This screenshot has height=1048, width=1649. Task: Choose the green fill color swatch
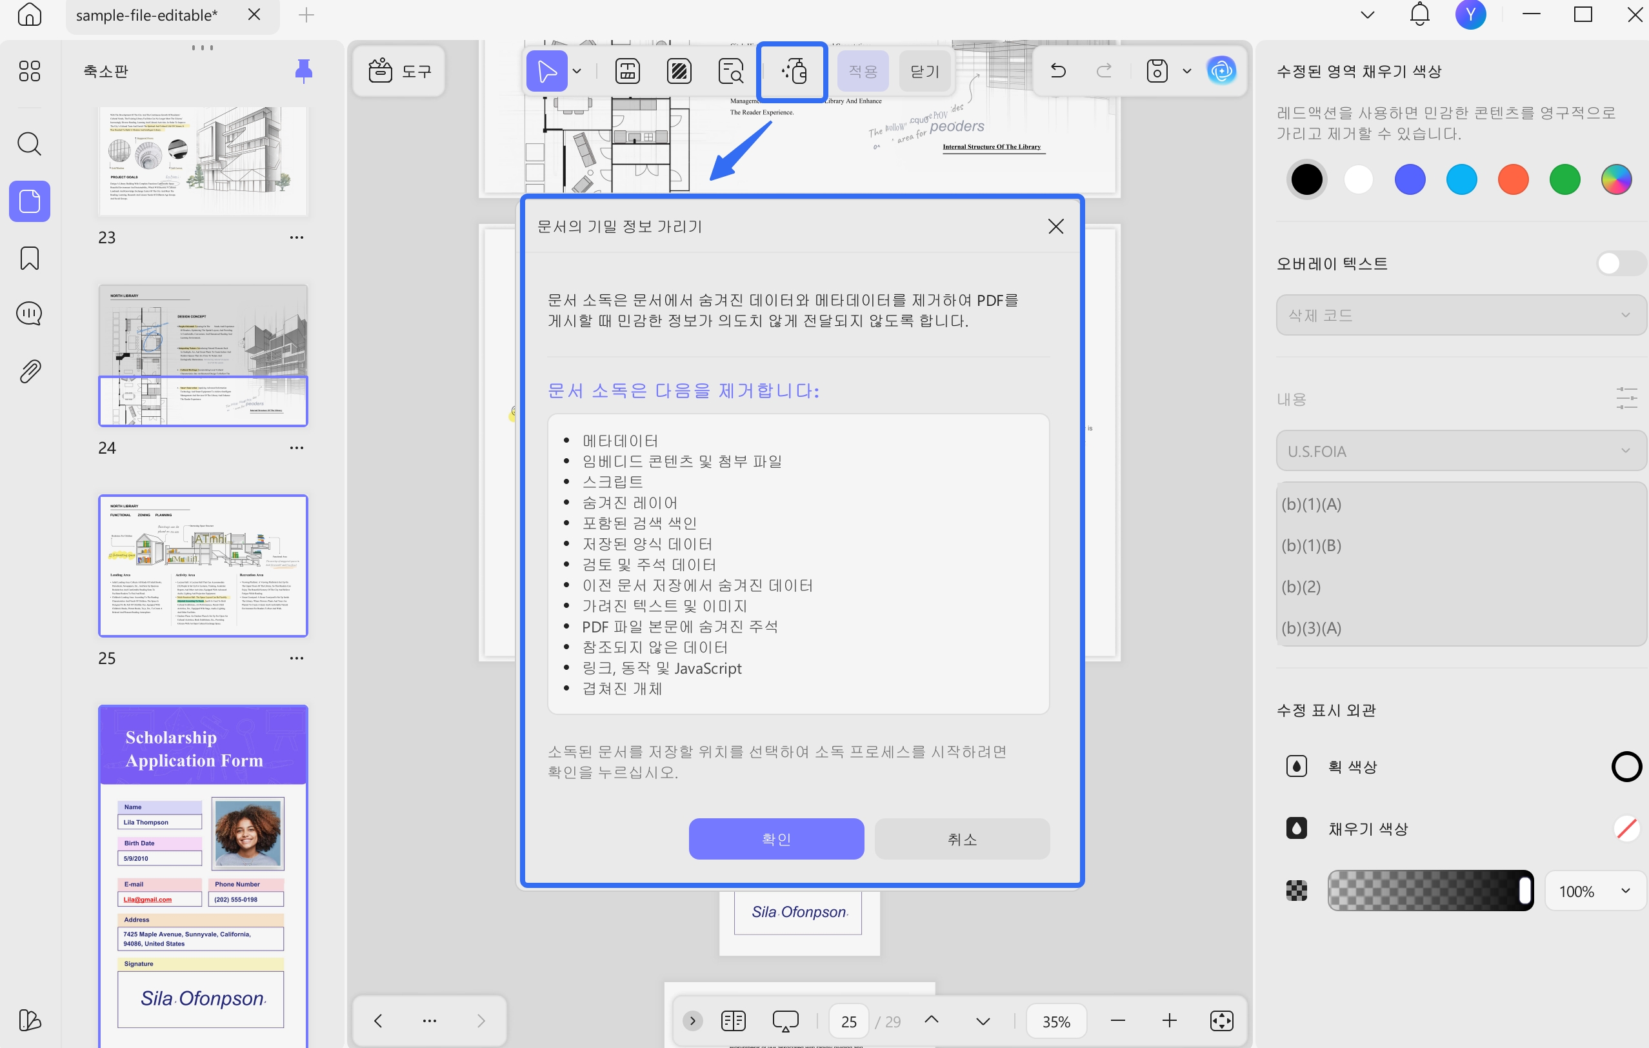[x=1564, y=180]
